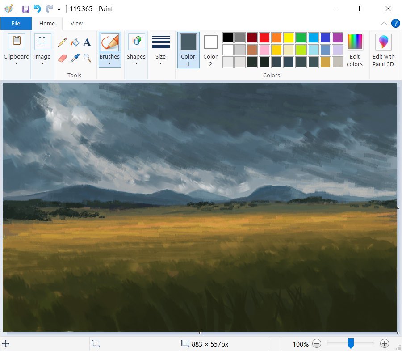Launch Edit with Paint 3D

pyautogui.click(x=383, y=50)
